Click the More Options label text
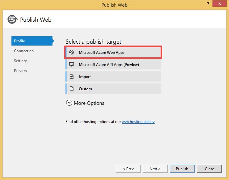229x180 pixels. 89,103
